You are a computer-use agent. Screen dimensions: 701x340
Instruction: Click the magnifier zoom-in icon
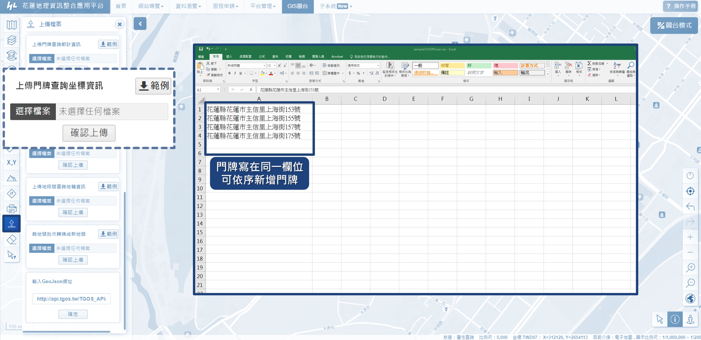pos(690,267)
